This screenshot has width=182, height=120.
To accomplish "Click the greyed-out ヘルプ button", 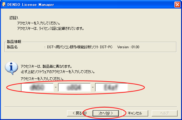I will (x=164, y=113).
